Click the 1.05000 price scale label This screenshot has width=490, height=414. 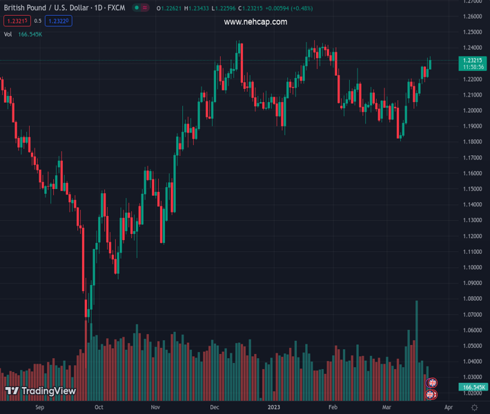click(473, 346)
